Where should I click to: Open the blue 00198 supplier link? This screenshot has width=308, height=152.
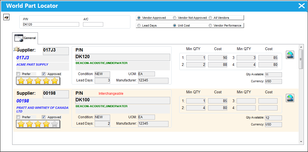23,101
